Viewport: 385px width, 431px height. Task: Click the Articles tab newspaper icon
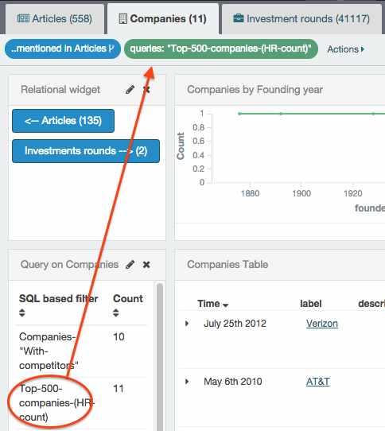(x=23, y=19)
